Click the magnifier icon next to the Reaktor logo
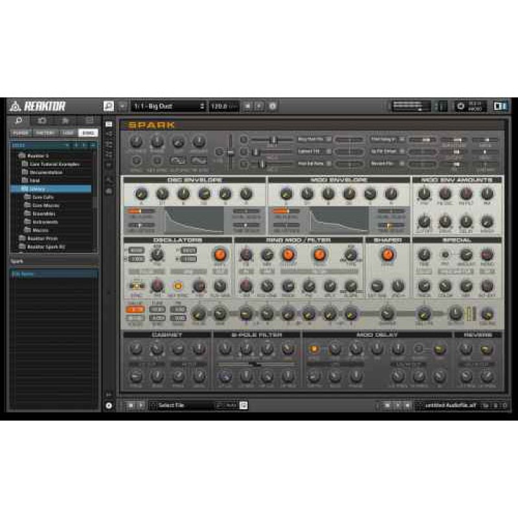Image resolution: width=518 pixels, height=518 pixels. click(108, 106)
